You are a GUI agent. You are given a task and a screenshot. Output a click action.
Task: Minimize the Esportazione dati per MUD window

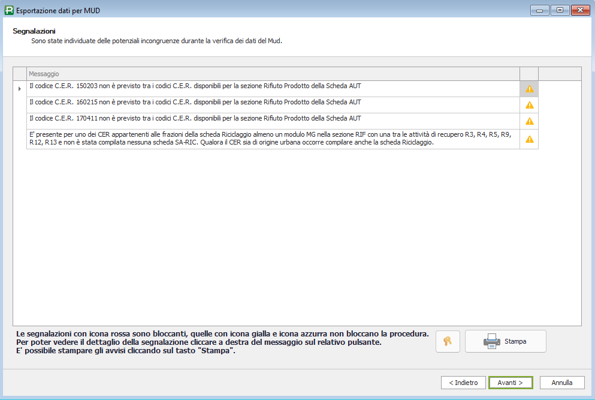pos(540,10)
